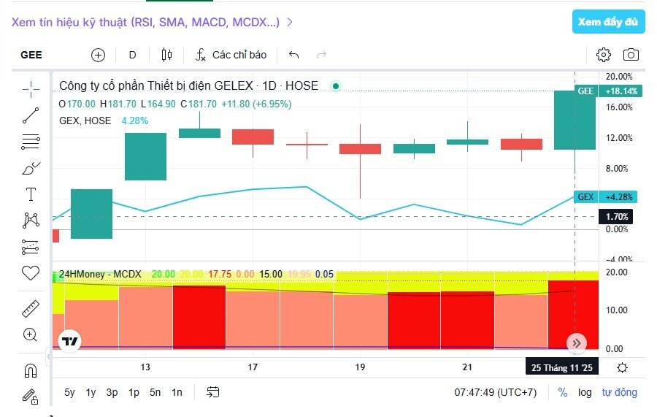Click the green market status dot
The width and height of the screenshot is (657, 417).
point(336,86)
